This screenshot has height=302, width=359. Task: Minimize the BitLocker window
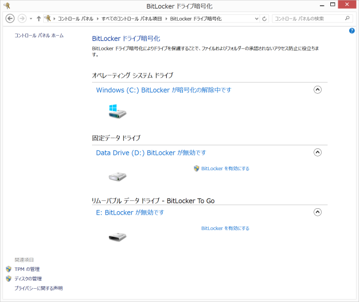322,5
